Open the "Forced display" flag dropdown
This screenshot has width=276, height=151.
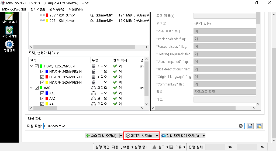[225, 46]
